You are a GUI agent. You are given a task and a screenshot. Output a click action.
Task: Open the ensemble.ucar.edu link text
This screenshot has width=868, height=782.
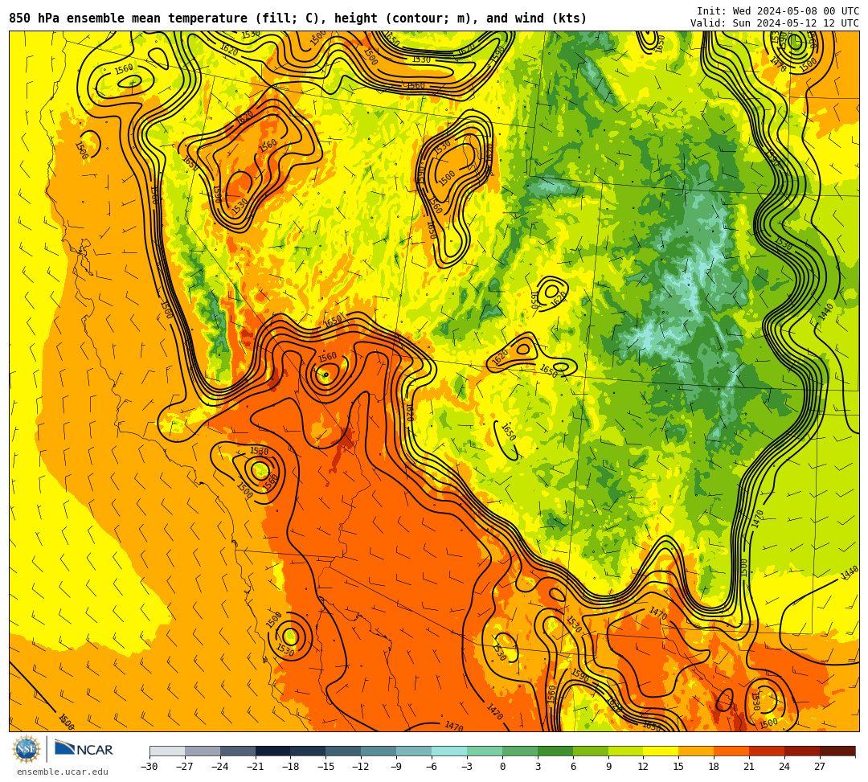click(x=63, y=772)
